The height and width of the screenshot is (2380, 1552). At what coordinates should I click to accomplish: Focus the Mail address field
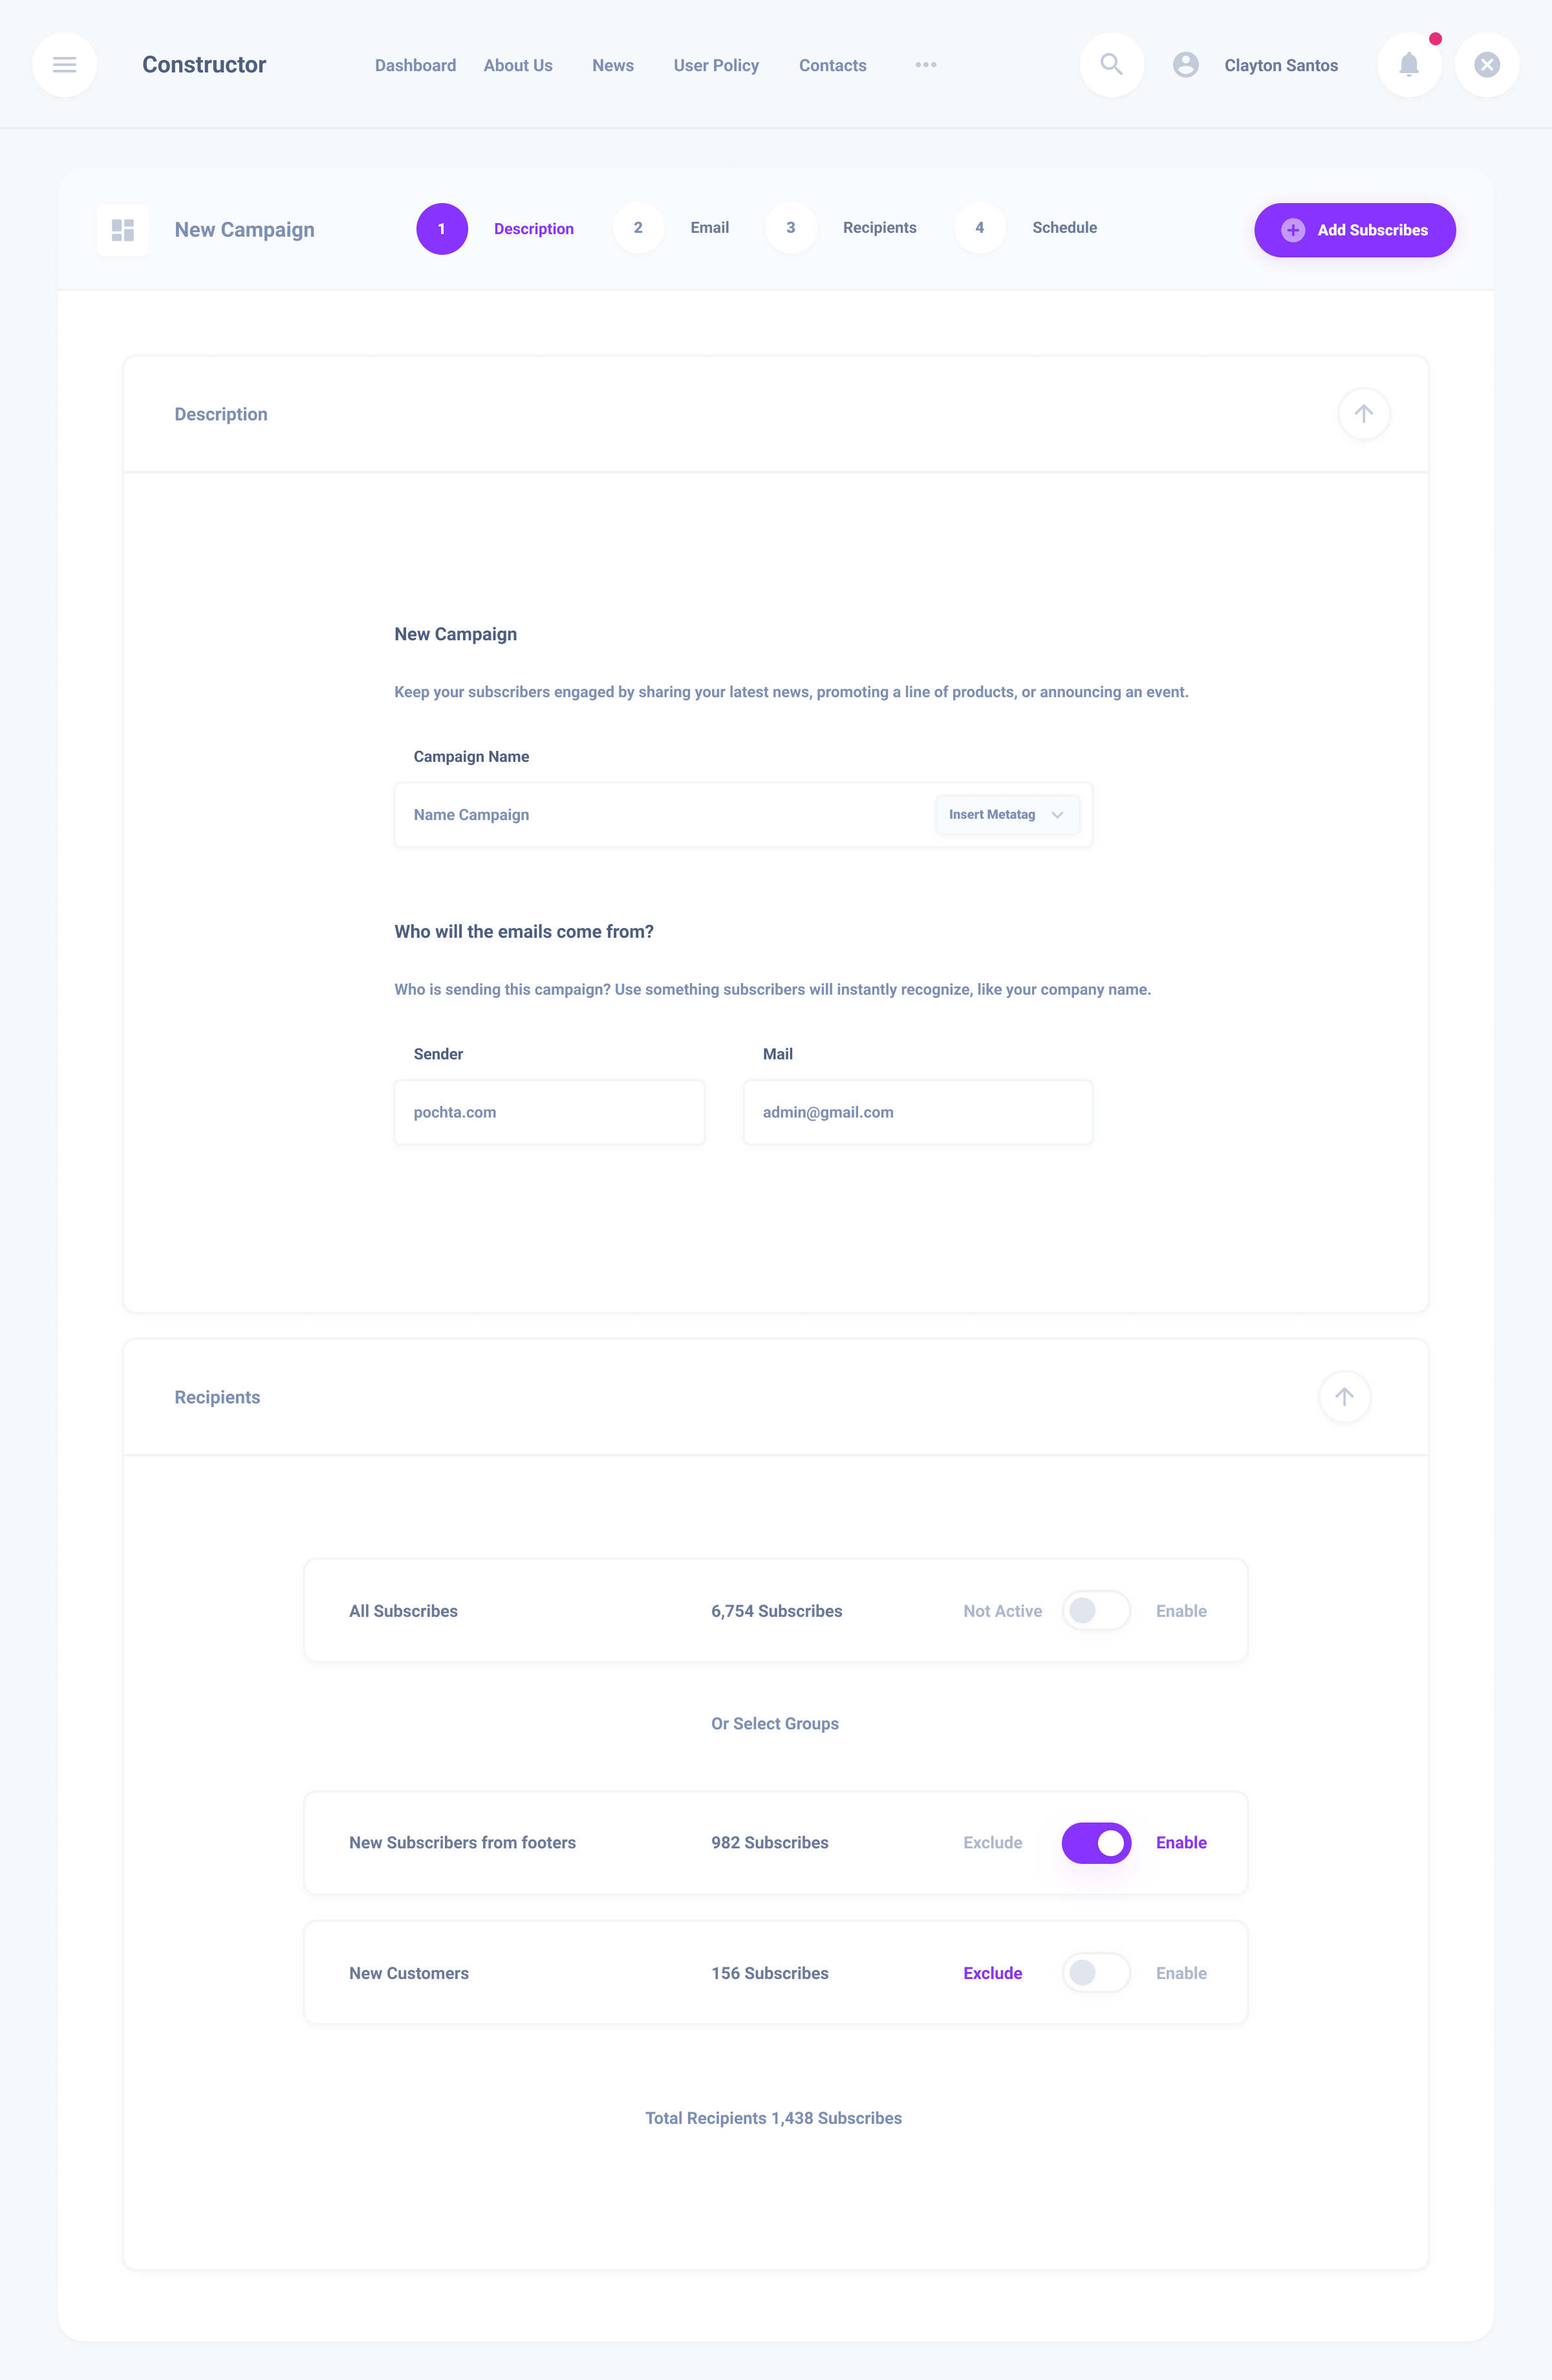point(917,1112)
